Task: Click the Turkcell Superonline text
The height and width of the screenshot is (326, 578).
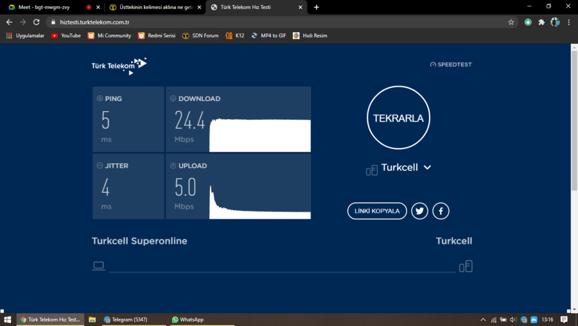Action: pos(139,241)
